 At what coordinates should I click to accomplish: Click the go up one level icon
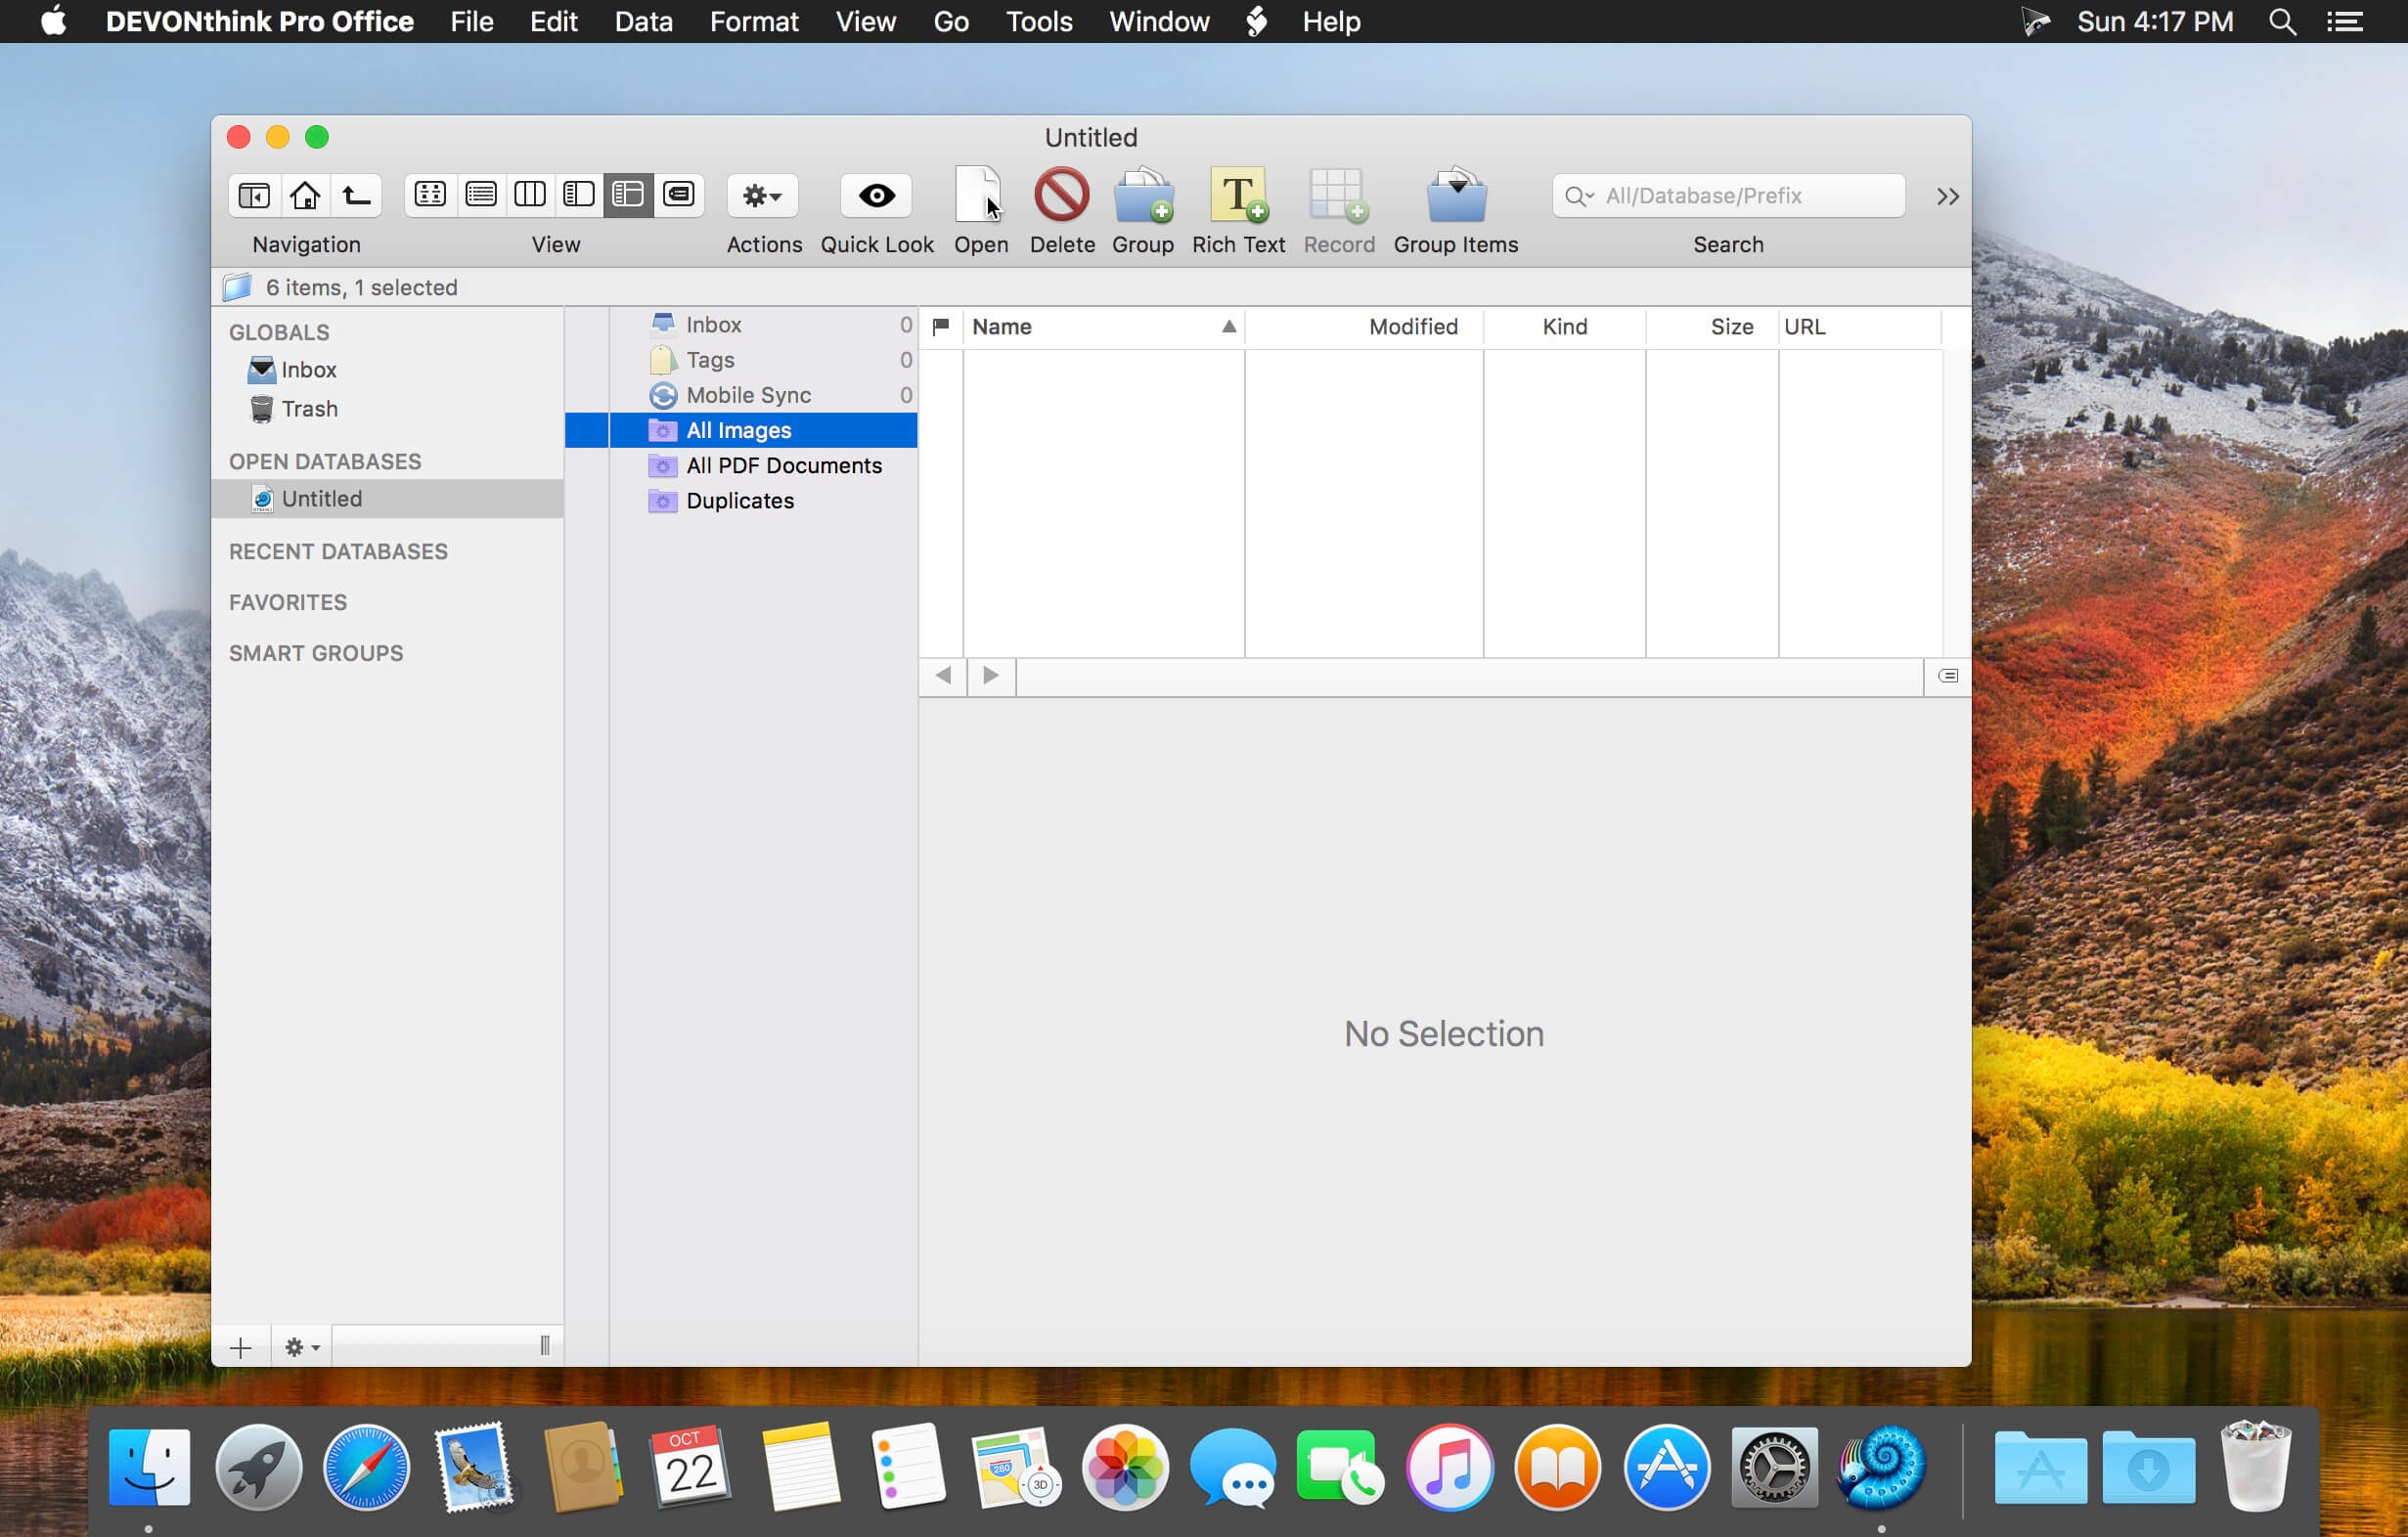click(356, 194)
